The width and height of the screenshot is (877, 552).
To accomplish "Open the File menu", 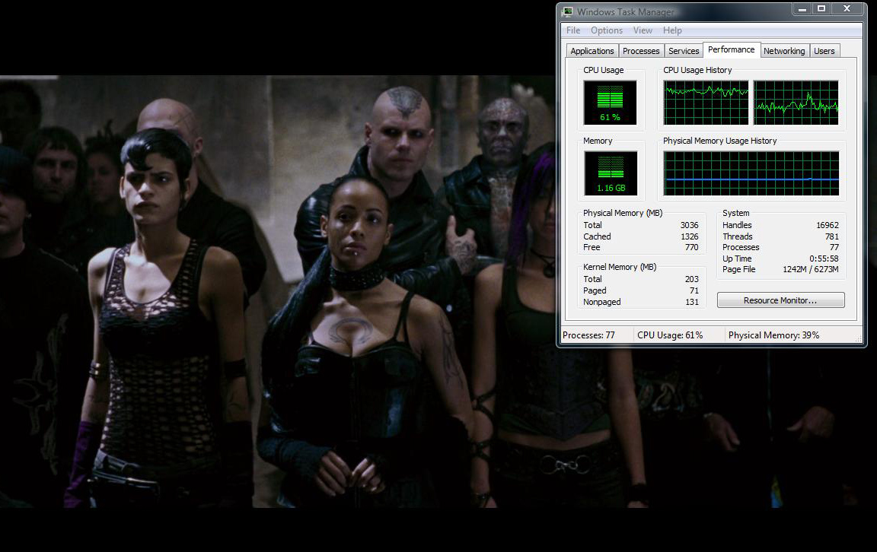I will 573,30.
